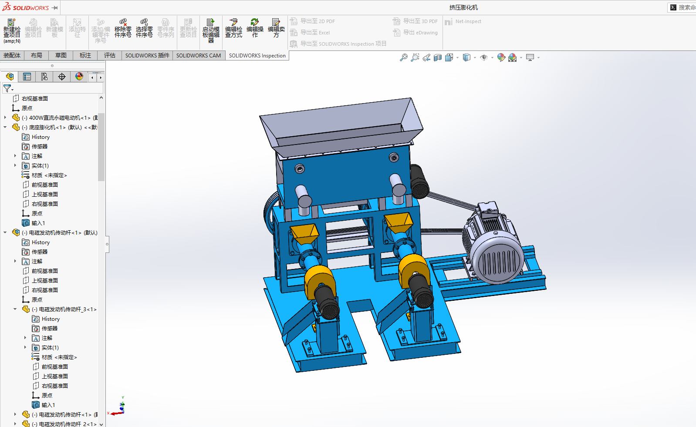The height and width of the screenshot is (427, 696).
Task: Expand 注解 under 底座膨化机
Action: (x=15, y=156)
